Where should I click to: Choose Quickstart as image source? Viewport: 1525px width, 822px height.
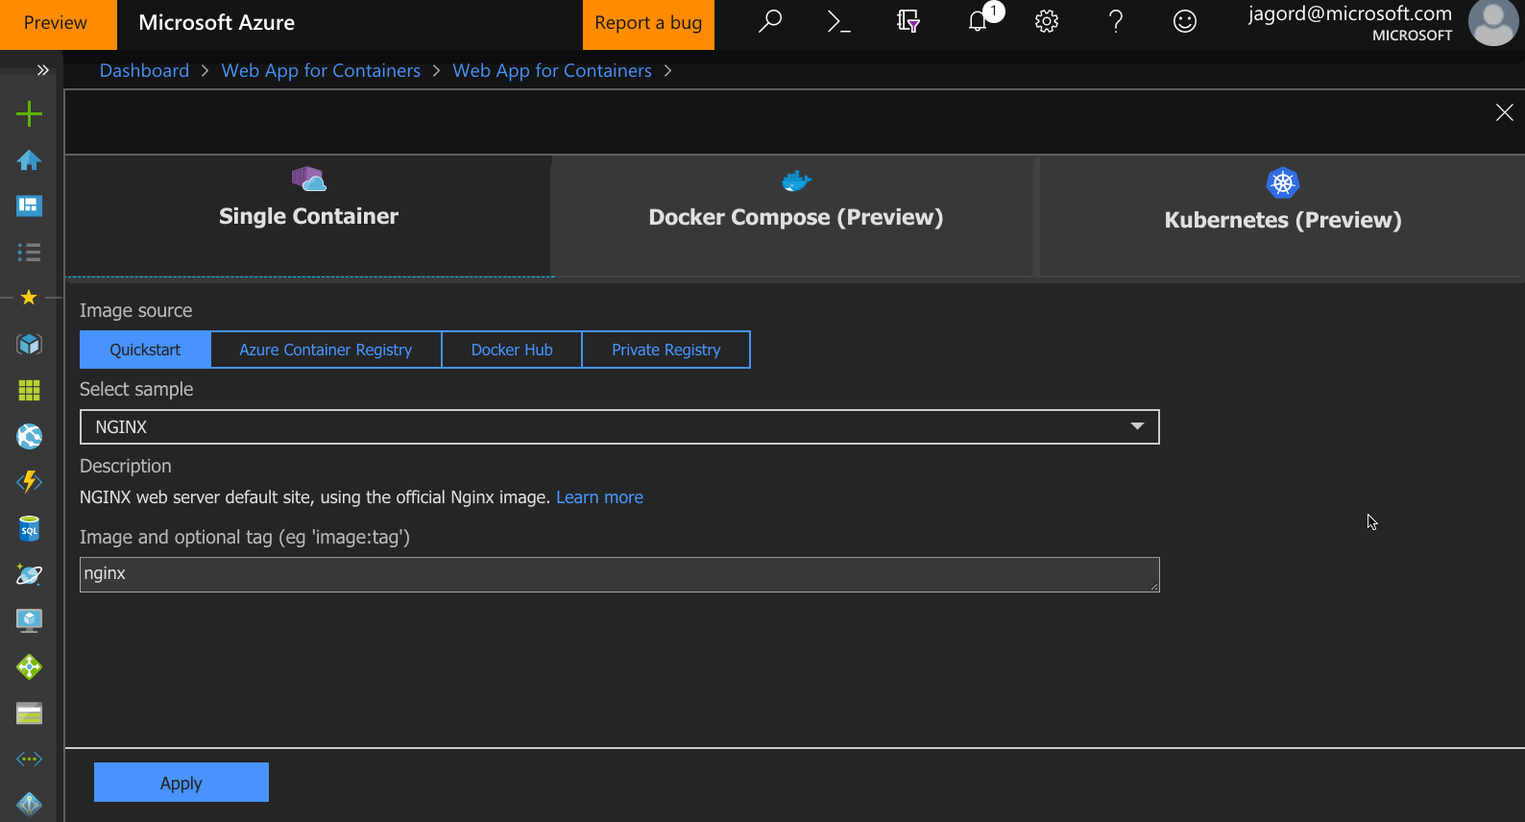coord(145,350)
